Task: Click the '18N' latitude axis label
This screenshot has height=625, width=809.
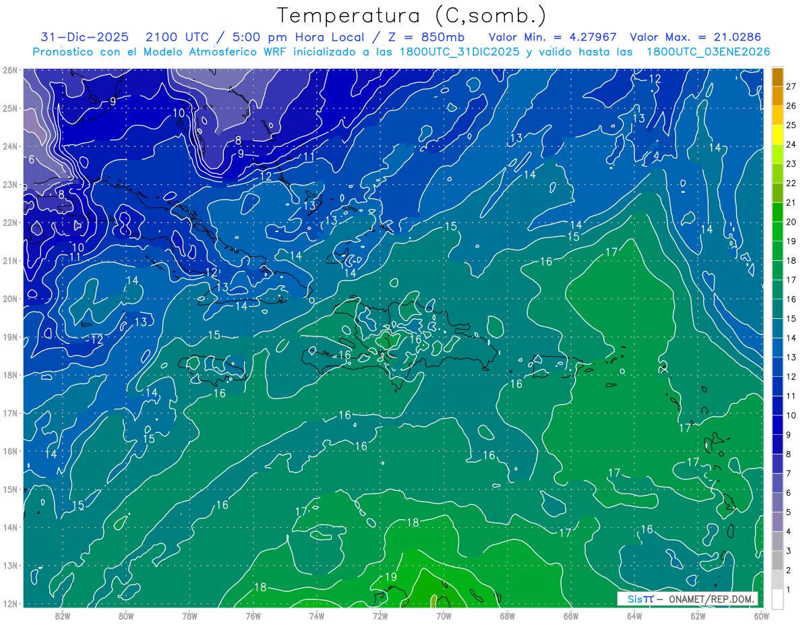Action: 10,375
